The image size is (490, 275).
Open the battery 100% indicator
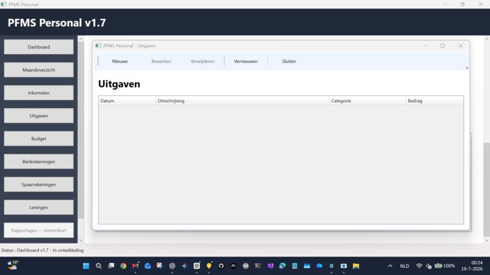[444, 266]
